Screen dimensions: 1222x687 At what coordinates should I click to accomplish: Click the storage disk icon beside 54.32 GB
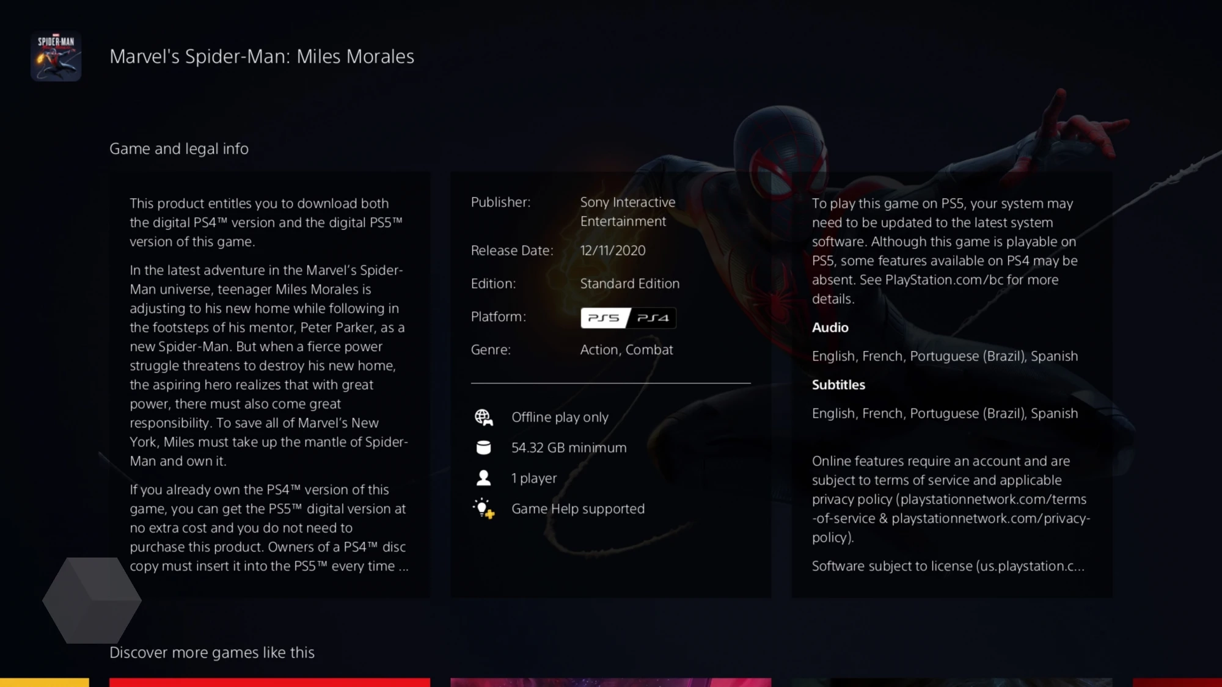point(483,448)
